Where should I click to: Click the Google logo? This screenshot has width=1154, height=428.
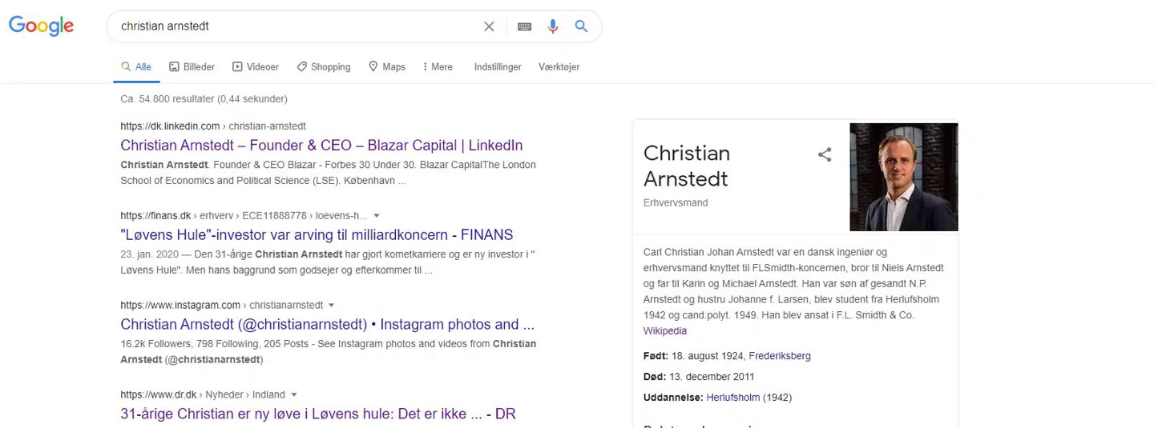click(42, 26)
